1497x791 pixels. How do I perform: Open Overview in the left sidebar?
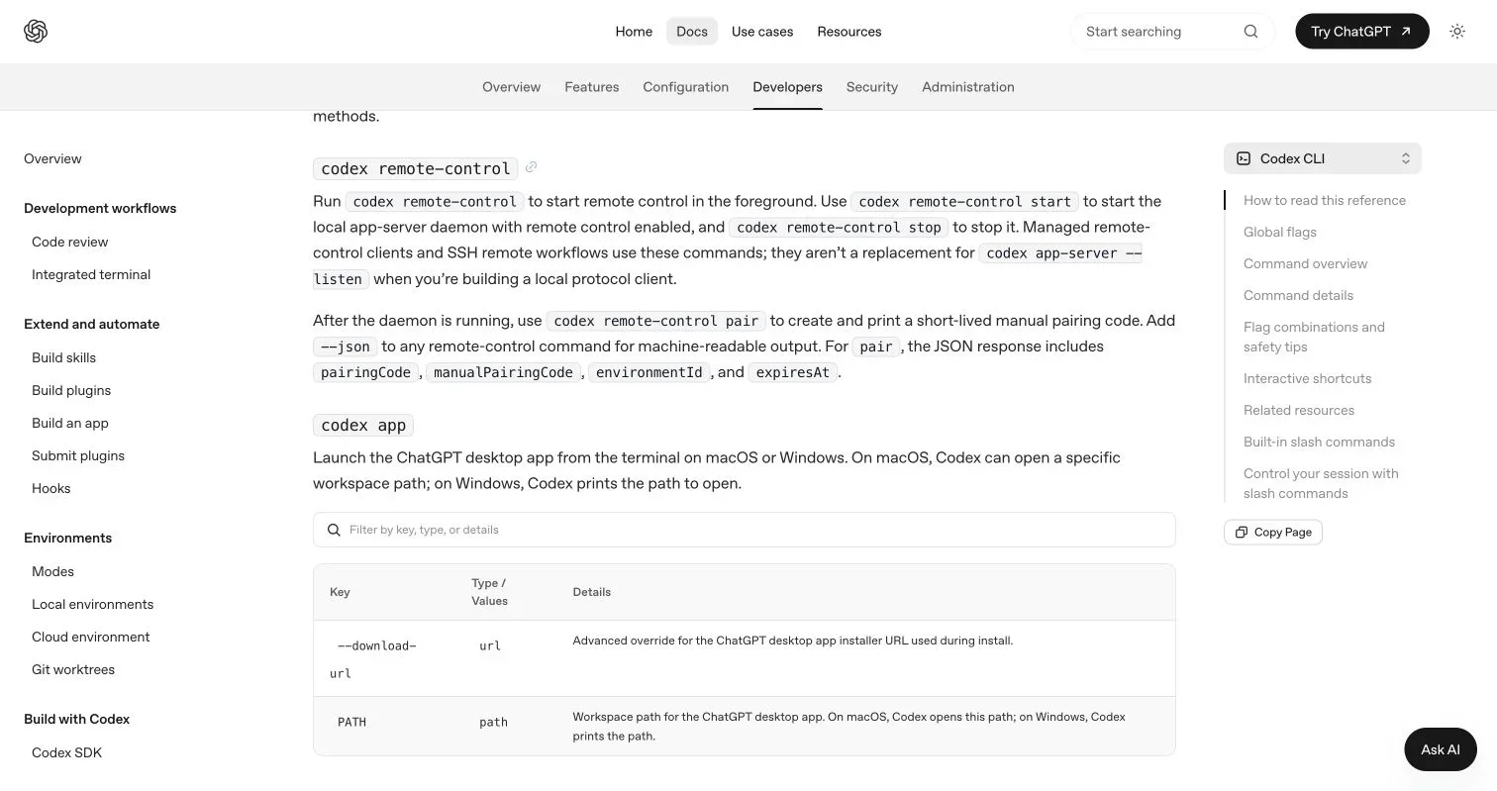tap(52, 158)
